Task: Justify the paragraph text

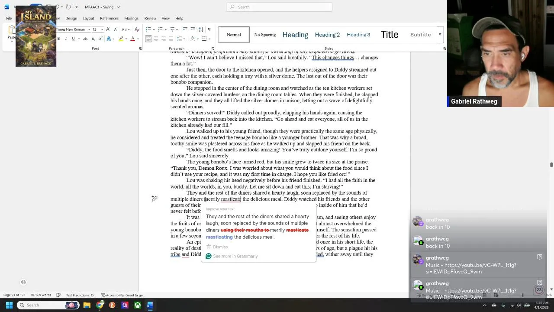Action: tap(171, 39)
